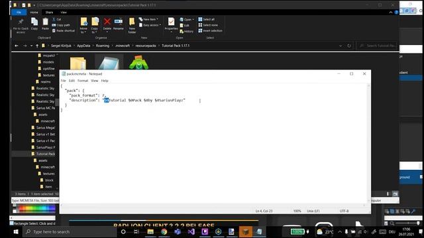424x238 pixels.
Task: Click the UTF-8 status bar entry
Action: 344,211
